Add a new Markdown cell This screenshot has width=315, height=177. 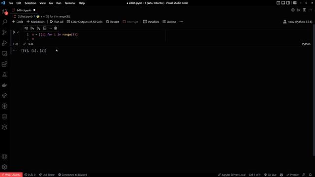pos(35,22)
